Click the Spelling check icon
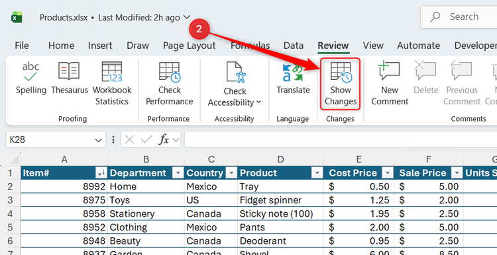 (30, 72)
